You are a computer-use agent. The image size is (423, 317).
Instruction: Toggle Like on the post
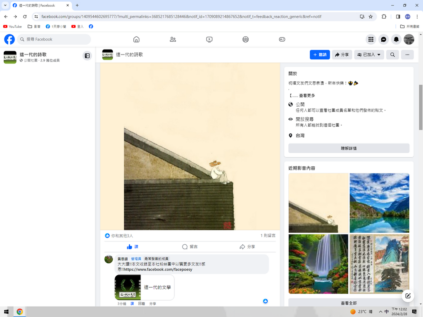tap(133, 246)
